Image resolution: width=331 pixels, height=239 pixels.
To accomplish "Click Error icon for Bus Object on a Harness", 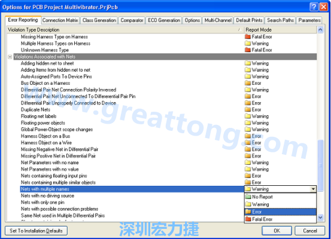I will 248,83.
